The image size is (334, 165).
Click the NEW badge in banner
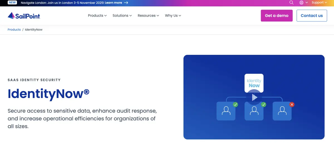click(12, 2)
